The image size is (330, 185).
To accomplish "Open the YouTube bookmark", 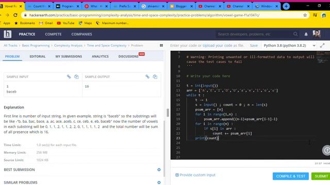I will pyautogui.click(x=65, y=23).
